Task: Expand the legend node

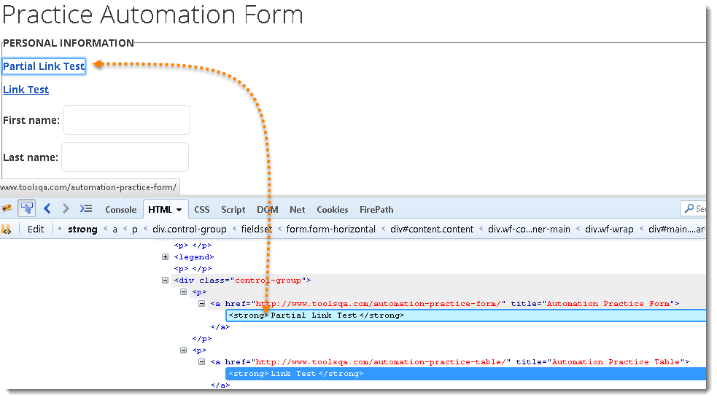Action: click(165, 257)
